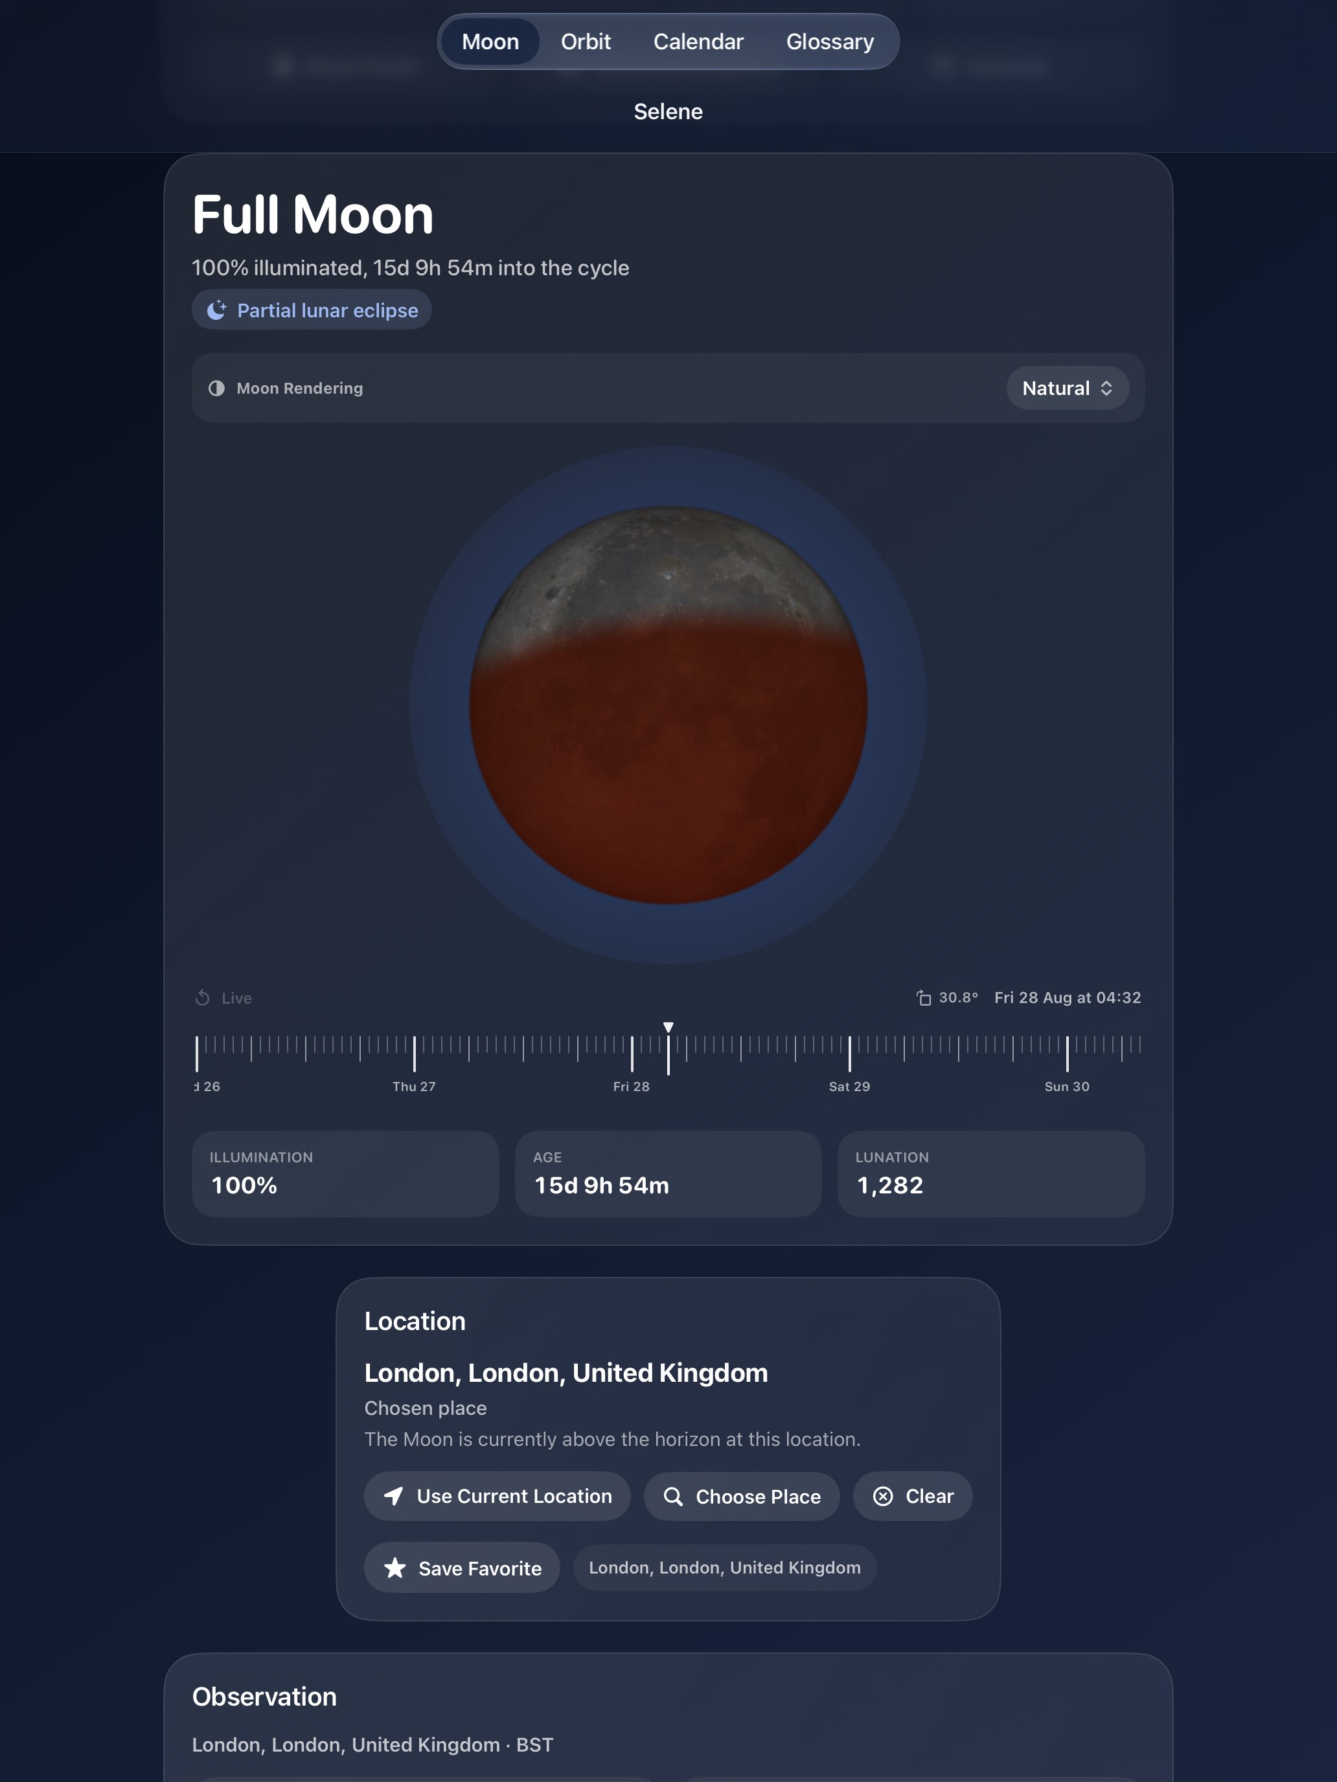This screenshot has width=1337, height=1782.
Task: Click the Moon Rendering half-circle icon
Action: 217,389
